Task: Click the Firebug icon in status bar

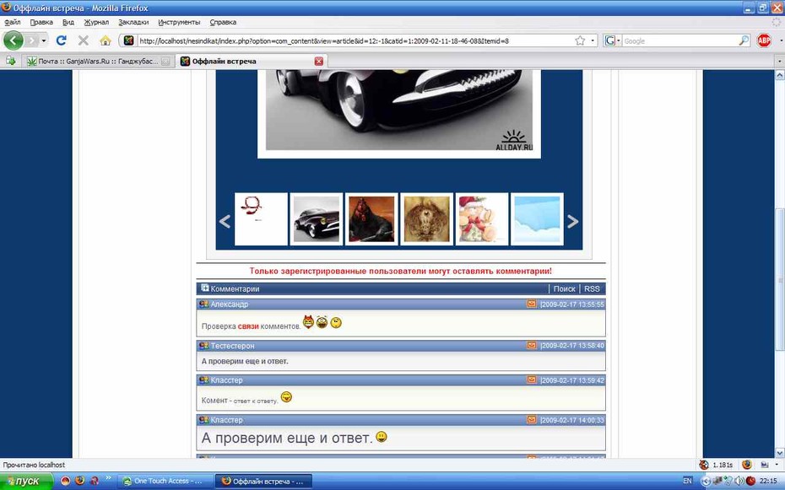Action: click(747, 465)
